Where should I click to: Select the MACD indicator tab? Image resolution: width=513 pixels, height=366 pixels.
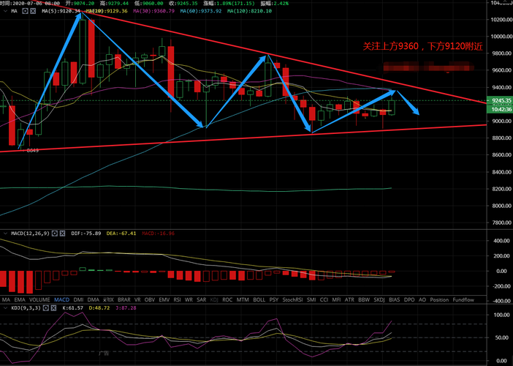click(x=61, y=300)
